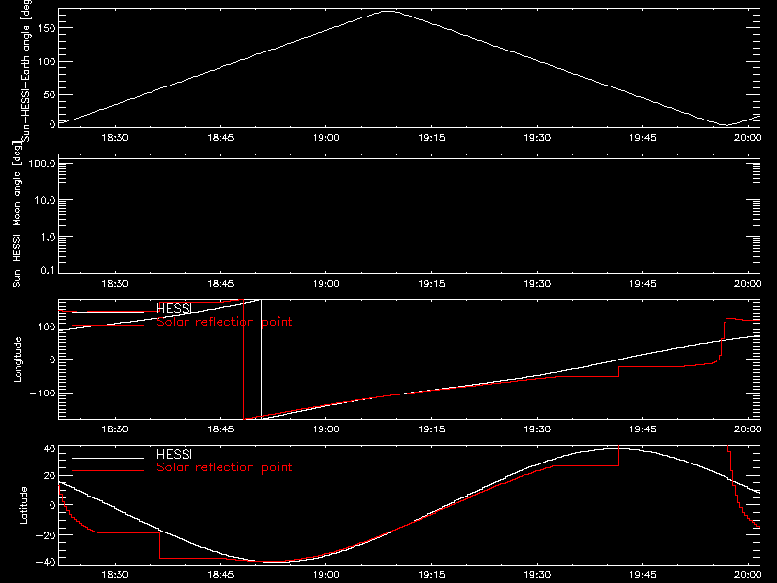Image resolution: width=777 pixels, height=583 pixels.
Task: Click the 20 tick on the Latitude plot
Action: (x=50, y=476)
